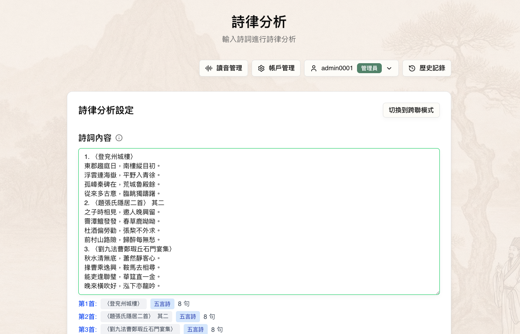Click the text area resize handle

[x=438, y=293]
